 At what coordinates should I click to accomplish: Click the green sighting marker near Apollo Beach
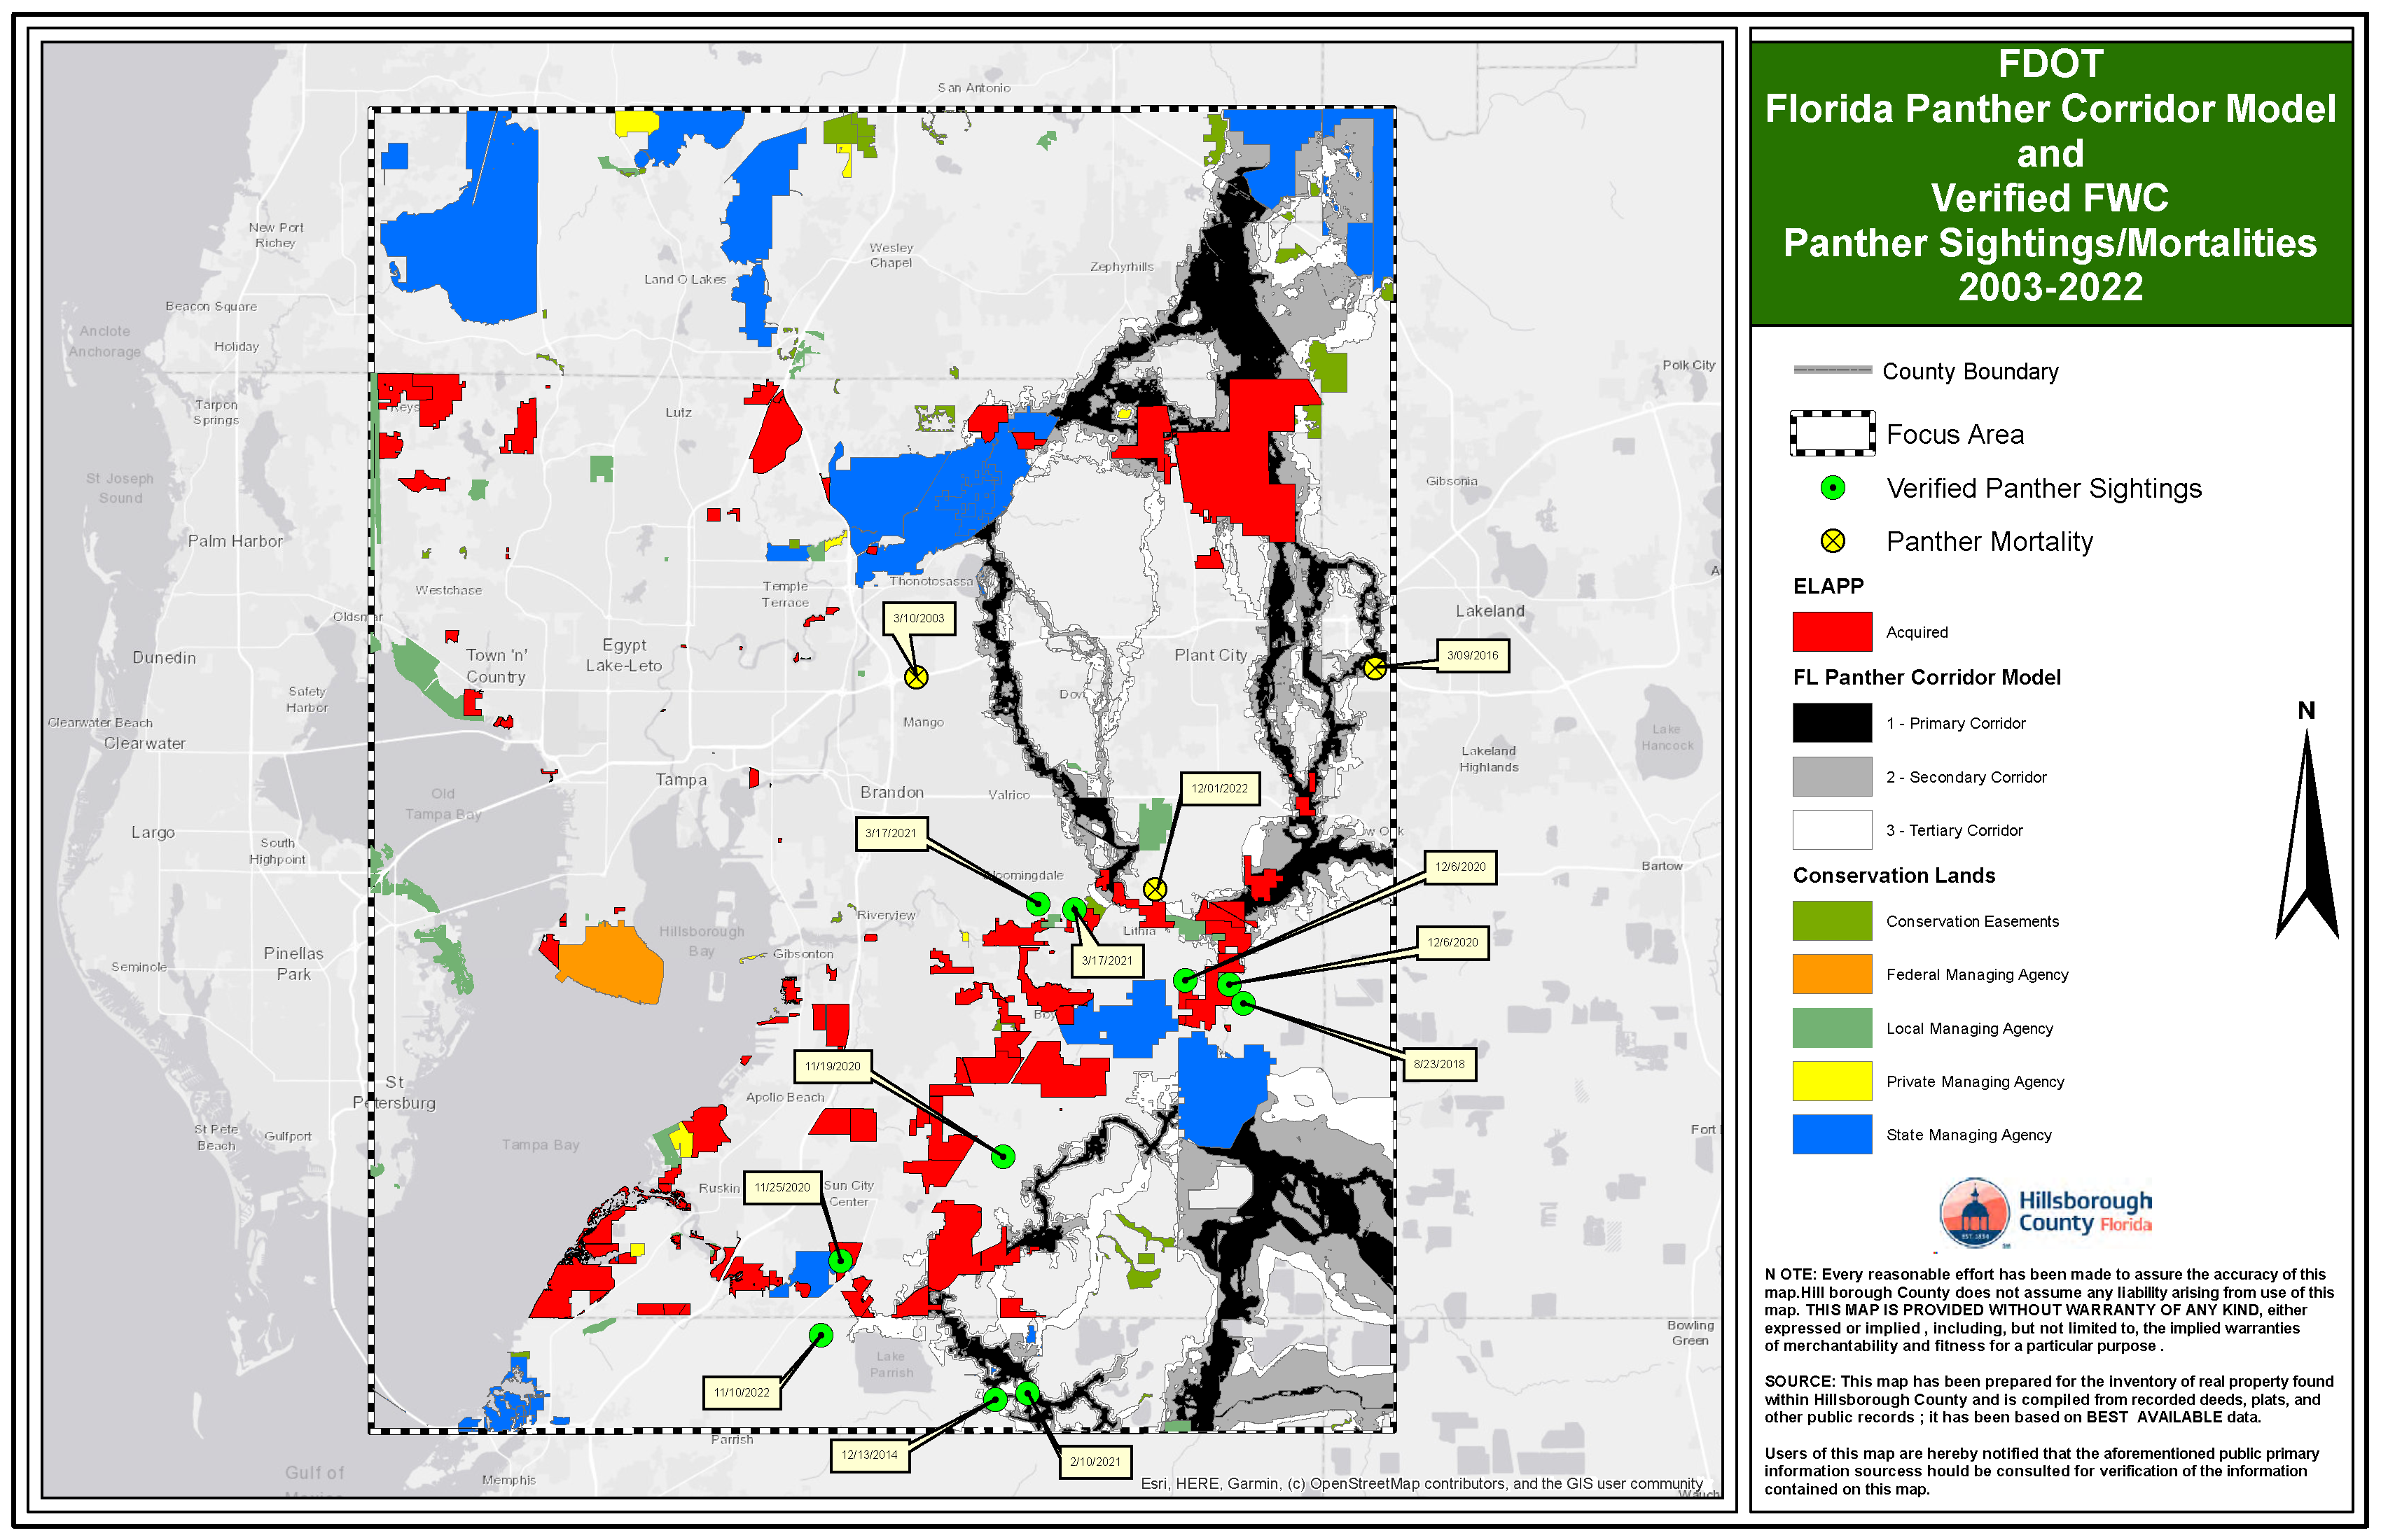click(x=1002, y=1155)
